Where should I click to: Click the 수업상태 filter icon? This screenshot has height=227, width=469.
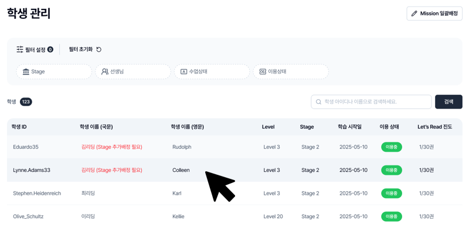pos(183,72)
